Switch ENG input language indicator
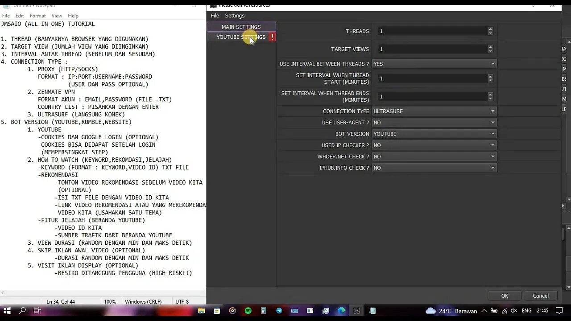Image resolution: width=571 pixels, height=321 pixels. pos(526,311)
